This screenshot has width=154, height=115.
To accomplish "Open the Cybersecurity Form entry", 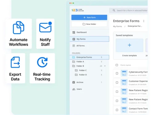I will [130, 73].
